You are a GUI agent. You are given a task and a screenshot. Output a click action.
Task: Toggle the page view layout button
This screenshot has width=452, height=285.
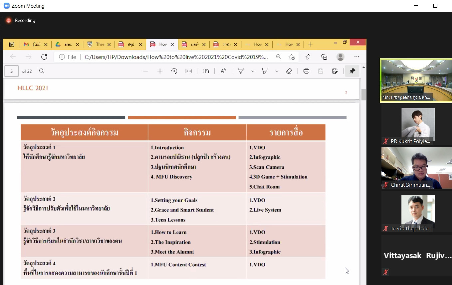(x=206, y=71)
